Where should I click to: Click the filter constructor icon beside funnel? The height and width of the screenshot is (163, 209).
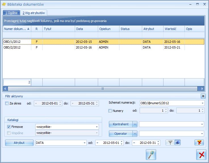(x=177, y=142)
